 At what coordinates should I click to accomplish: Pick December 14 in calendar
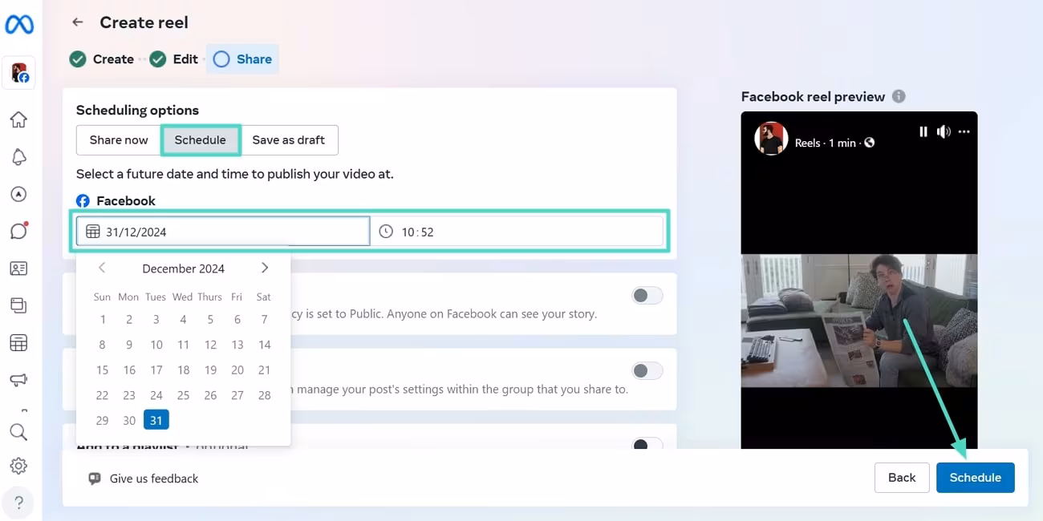[x=264, y=345]
